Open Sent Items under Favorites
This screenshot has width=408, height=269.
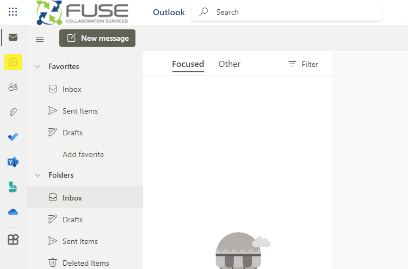tap(80, 111)
